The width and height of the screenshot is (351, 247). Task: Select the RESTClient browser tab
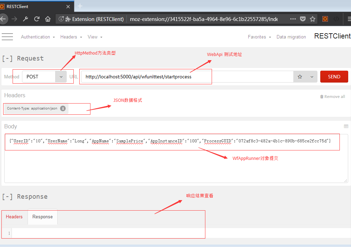coord(37,7)
